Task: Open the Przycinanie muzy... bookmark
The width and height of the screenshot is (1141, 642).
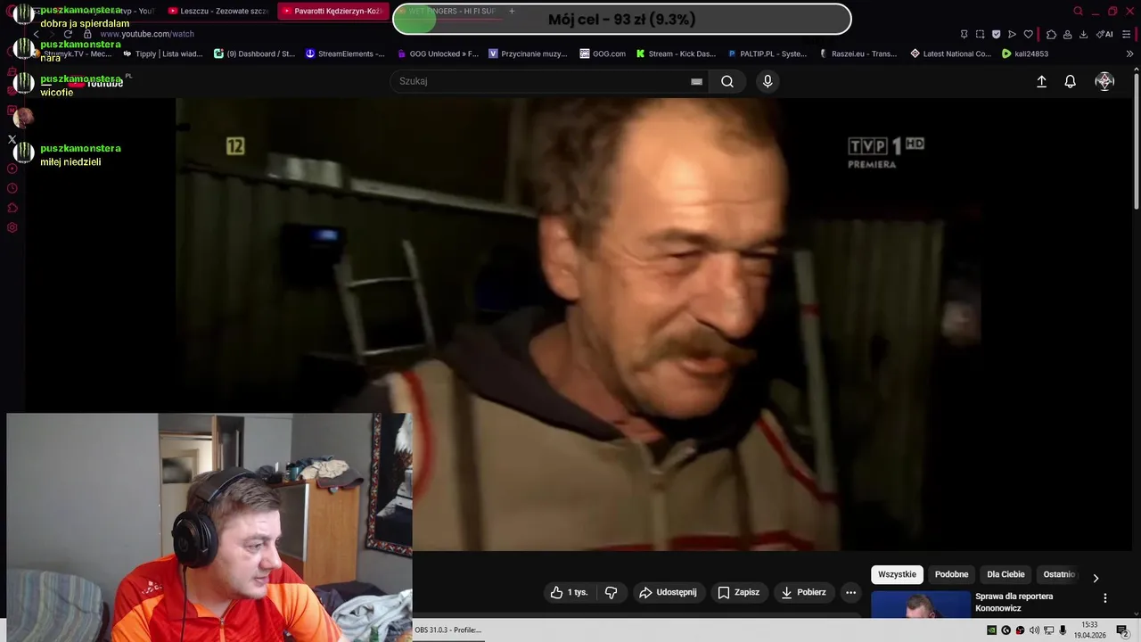Action: point(528,53)
